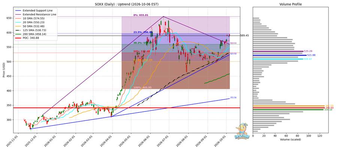Click the 2026-08-01 date tick
Viewport: 337px width, 150px height.
[183, 141]
